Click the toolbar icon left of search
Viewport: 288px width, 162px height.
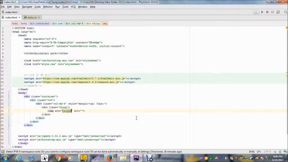tap(278, 12)
